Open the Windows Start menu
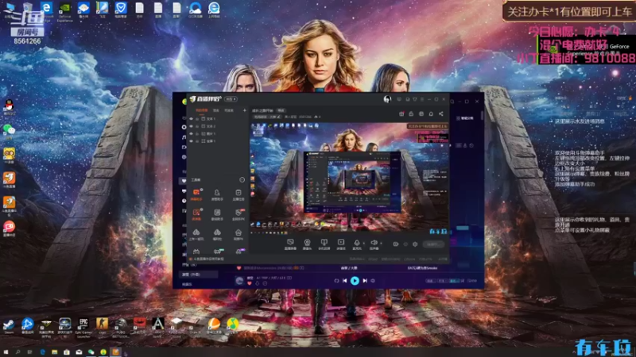636x357 pixels. point(6,352)
